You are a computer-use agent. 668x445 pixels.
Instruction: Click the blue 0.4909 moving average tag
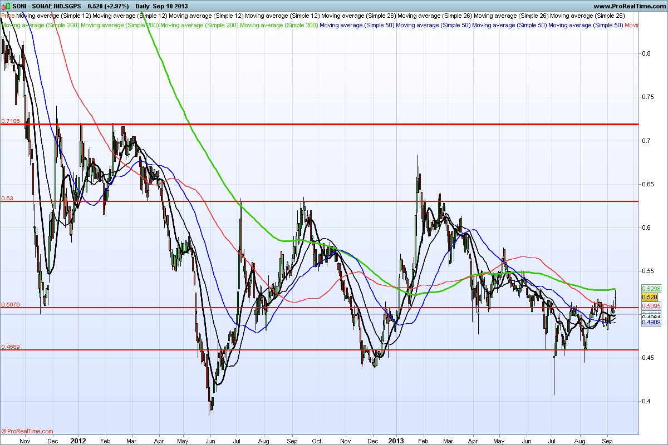651,322
